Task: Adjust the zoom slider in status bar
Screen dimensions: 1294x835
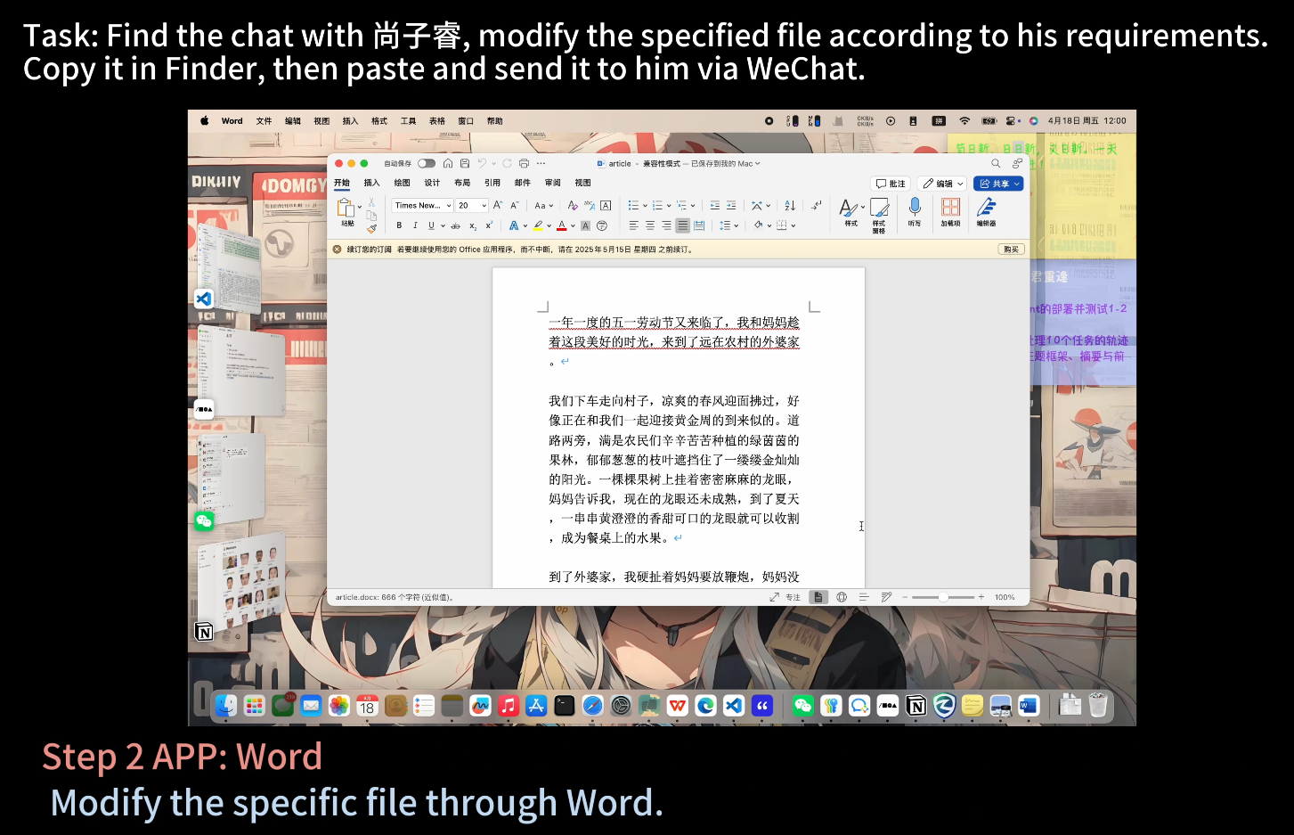Action: 943,597
